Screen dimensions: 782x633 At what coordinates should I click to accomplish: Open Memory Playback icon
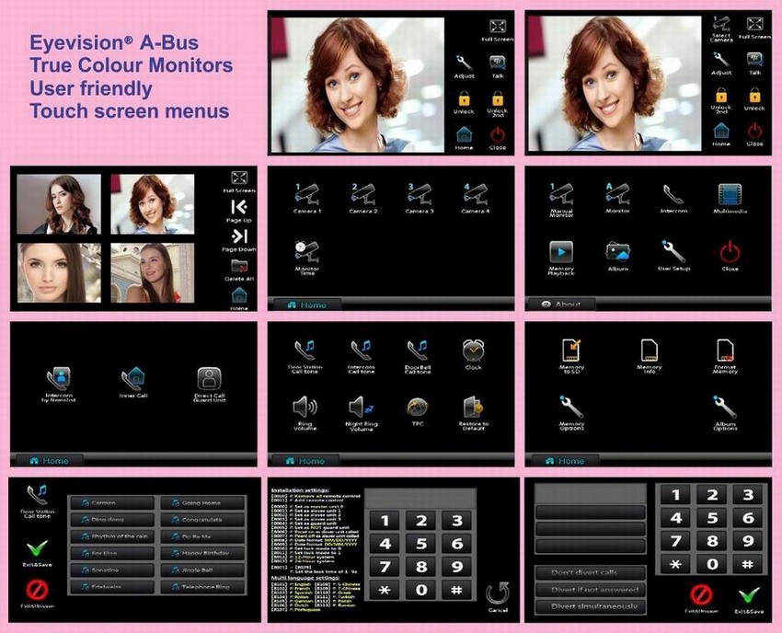pos(561,252)
